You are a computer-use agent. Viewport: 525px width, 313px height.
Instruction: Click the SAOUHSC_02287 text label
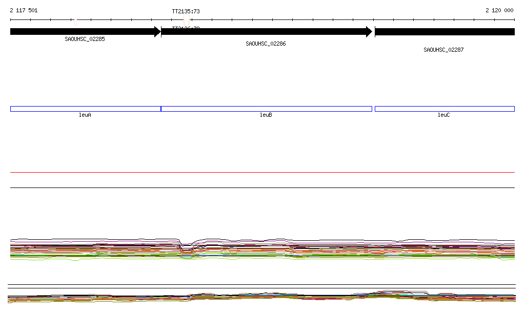coord(443,50)
